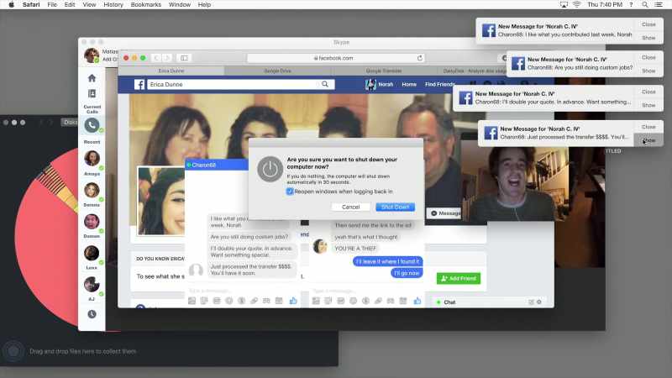Click the Current Calls phone icon in Skype
Screen dimensions: 672x378
(92, 125)
